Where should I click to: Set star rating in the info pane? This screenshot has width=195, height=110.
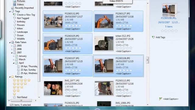(x=169, y=31)
